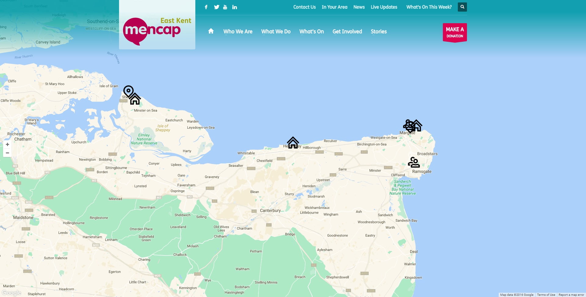Zoom out on the map

(7, 153)
